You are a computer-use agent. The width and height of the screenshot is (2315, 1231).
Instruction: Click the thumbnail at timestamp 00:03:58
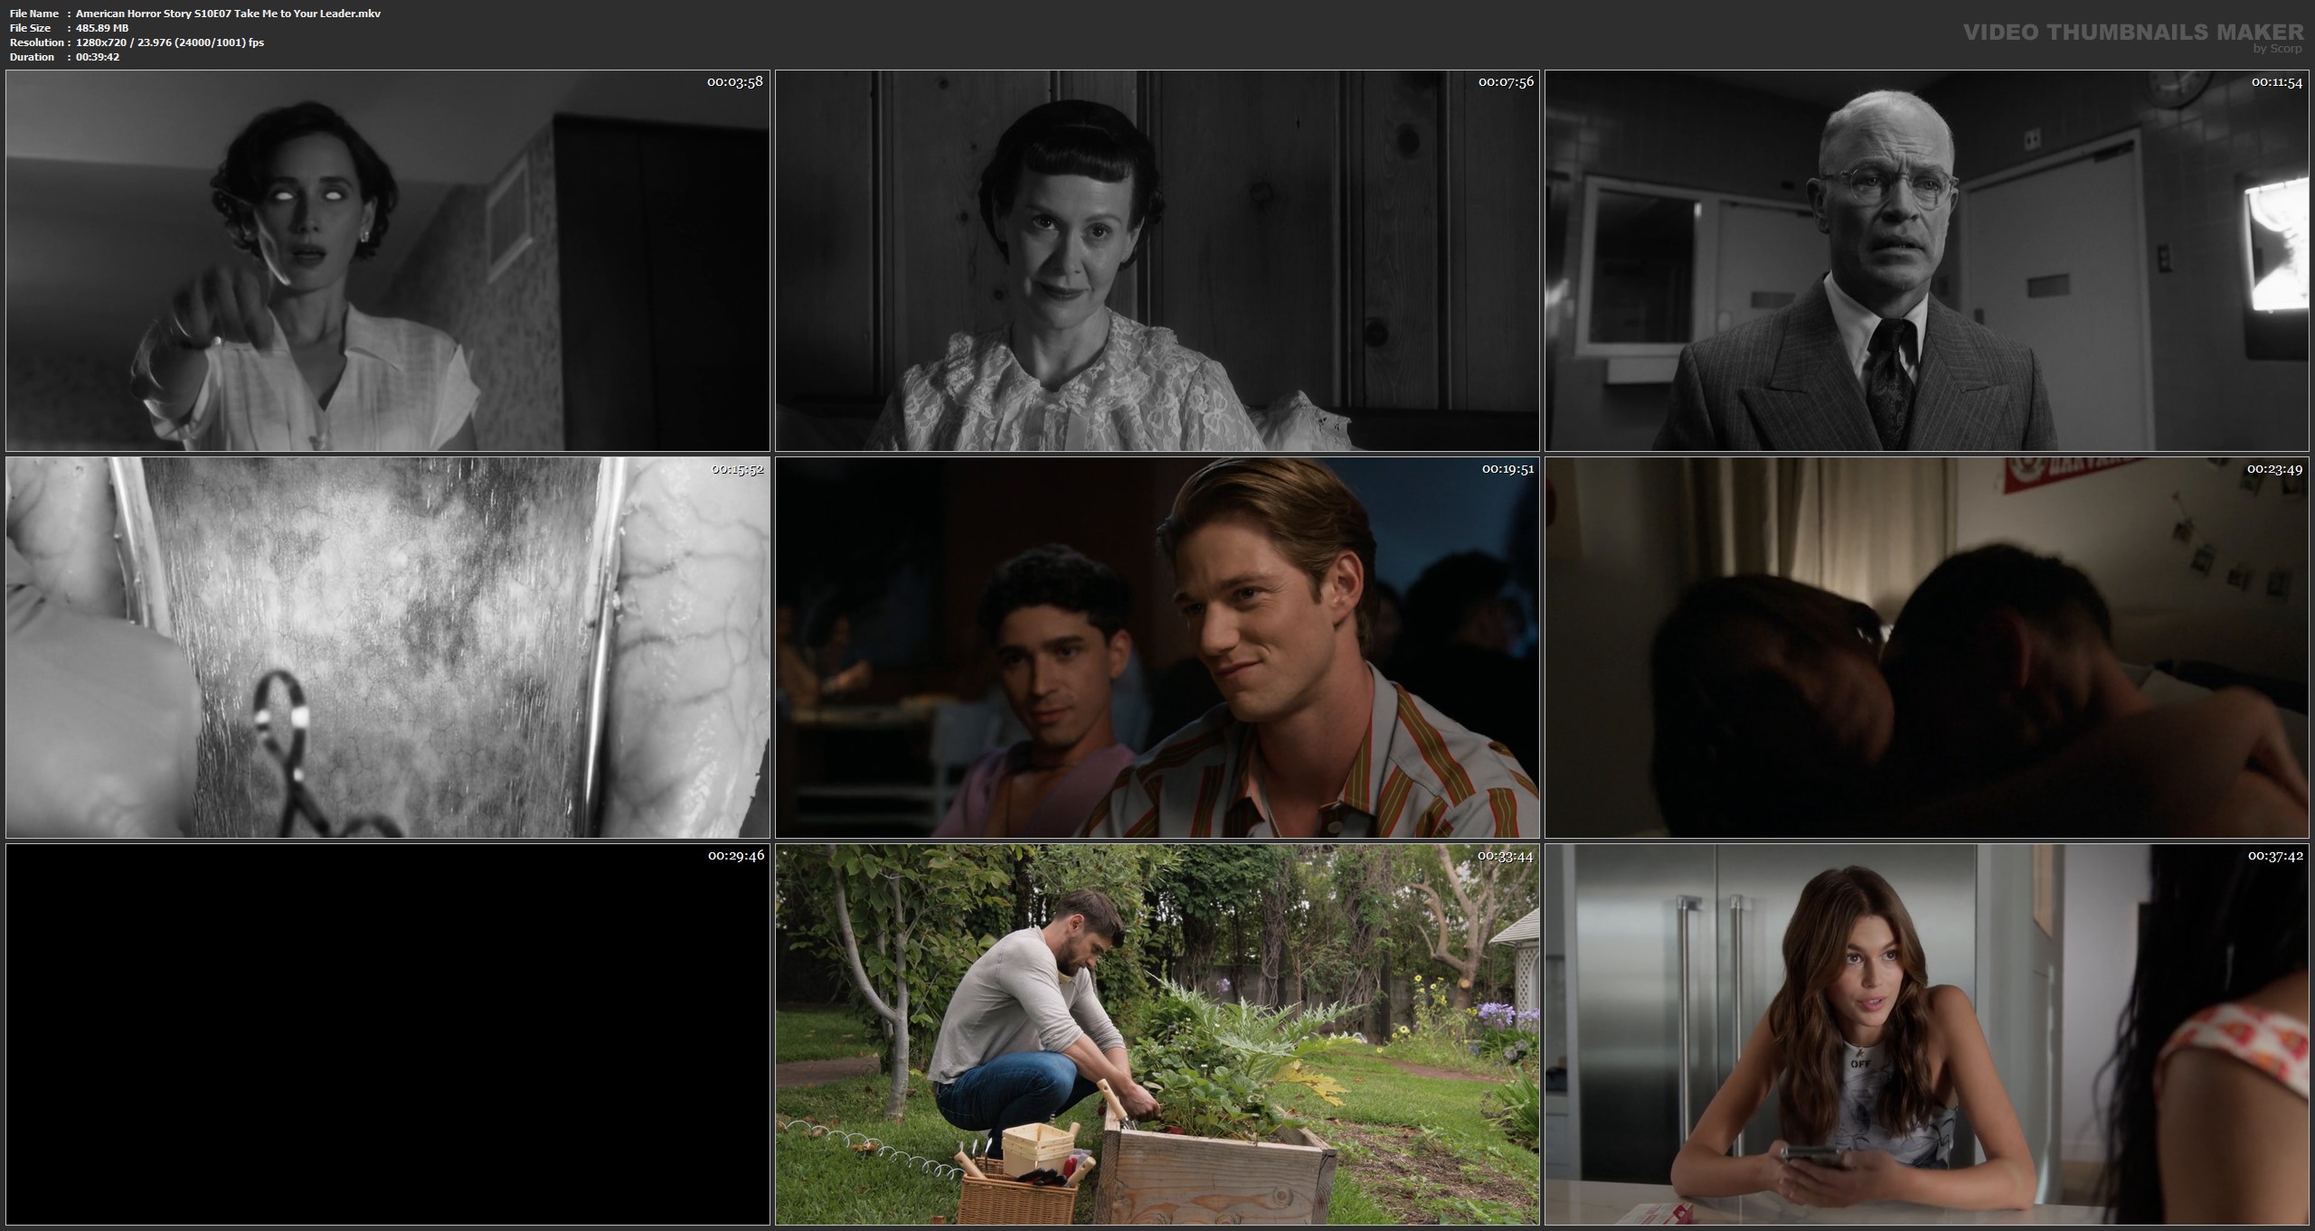[x=387, y=260]
